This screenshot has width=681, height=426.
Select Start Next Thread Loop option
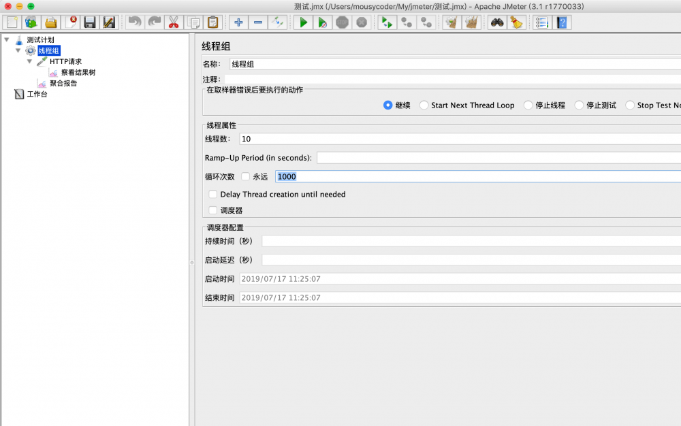tap(424, 105)
